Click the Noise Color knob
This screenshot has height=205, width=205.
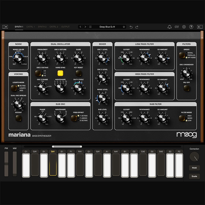[18, 58]
